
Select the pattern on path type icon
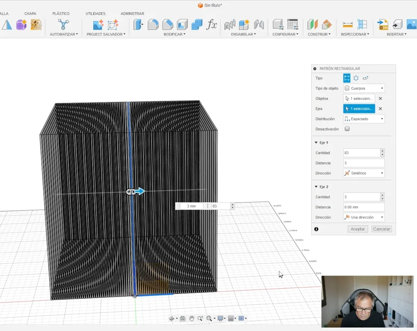[x=365, y=78]
